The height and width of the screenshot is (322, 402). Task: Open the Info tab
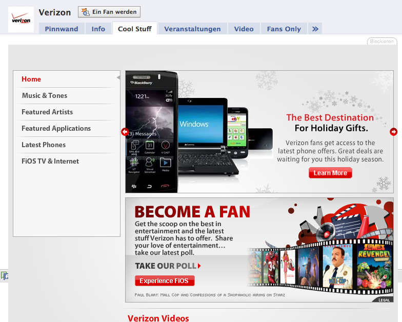[98, 29]
